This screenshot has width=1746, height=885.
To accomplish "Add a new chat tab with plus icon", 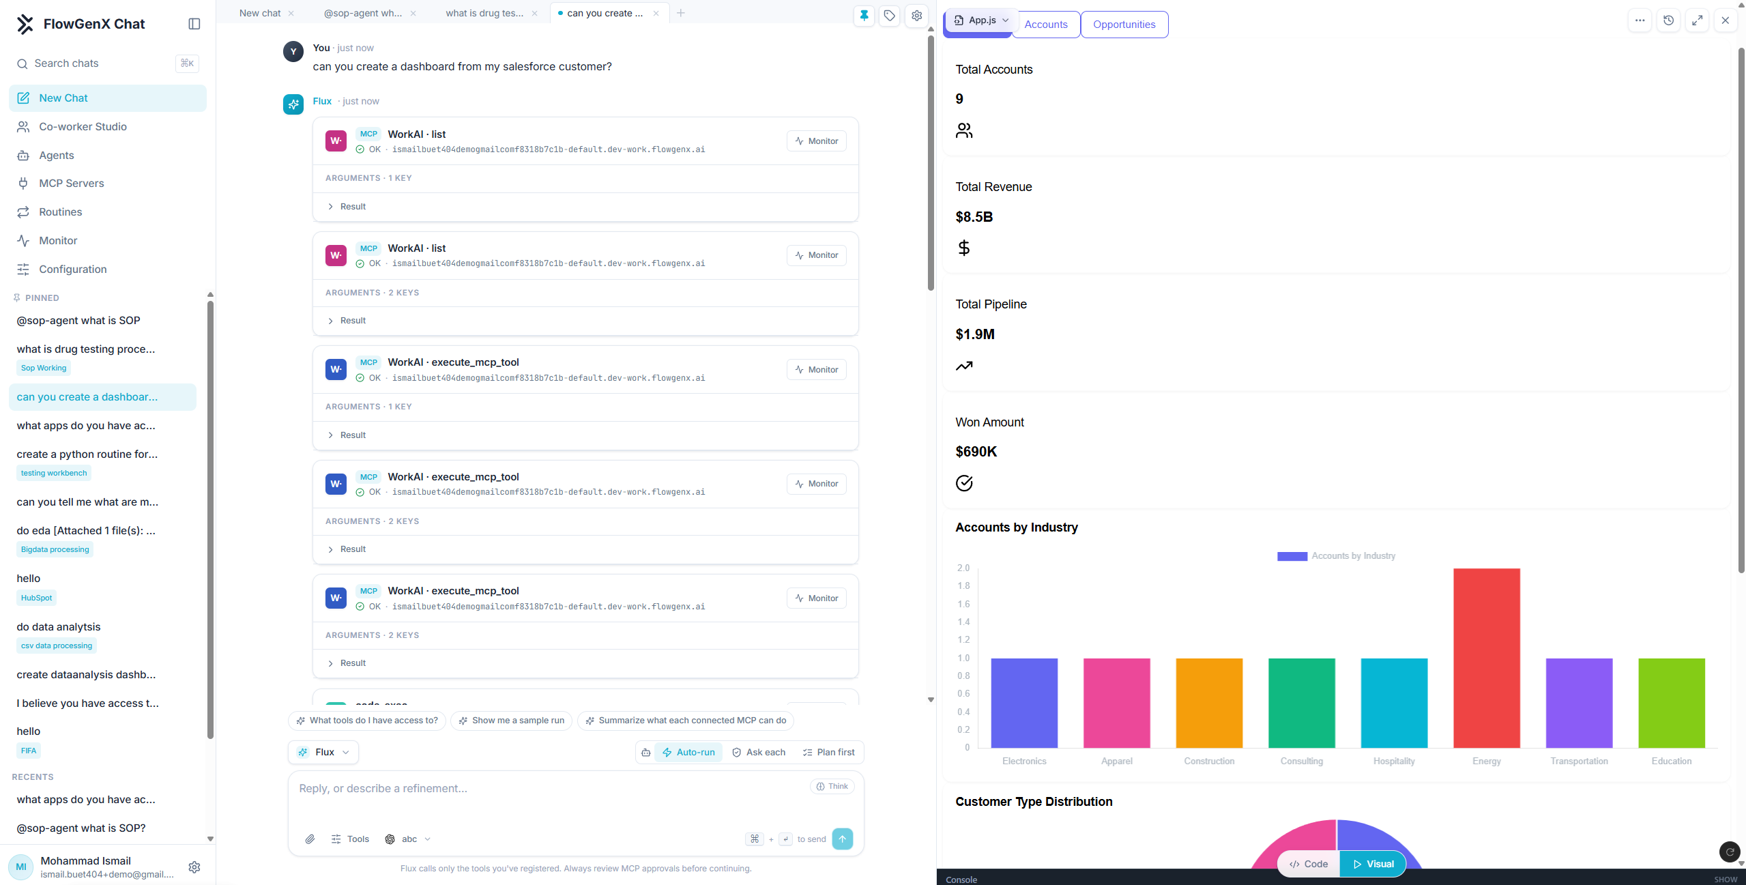I will pyautogui.click(x=680, y=13).
